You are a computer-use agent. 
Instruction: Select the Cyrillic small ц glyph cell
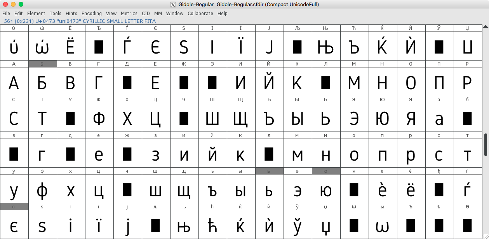[99, 189]
